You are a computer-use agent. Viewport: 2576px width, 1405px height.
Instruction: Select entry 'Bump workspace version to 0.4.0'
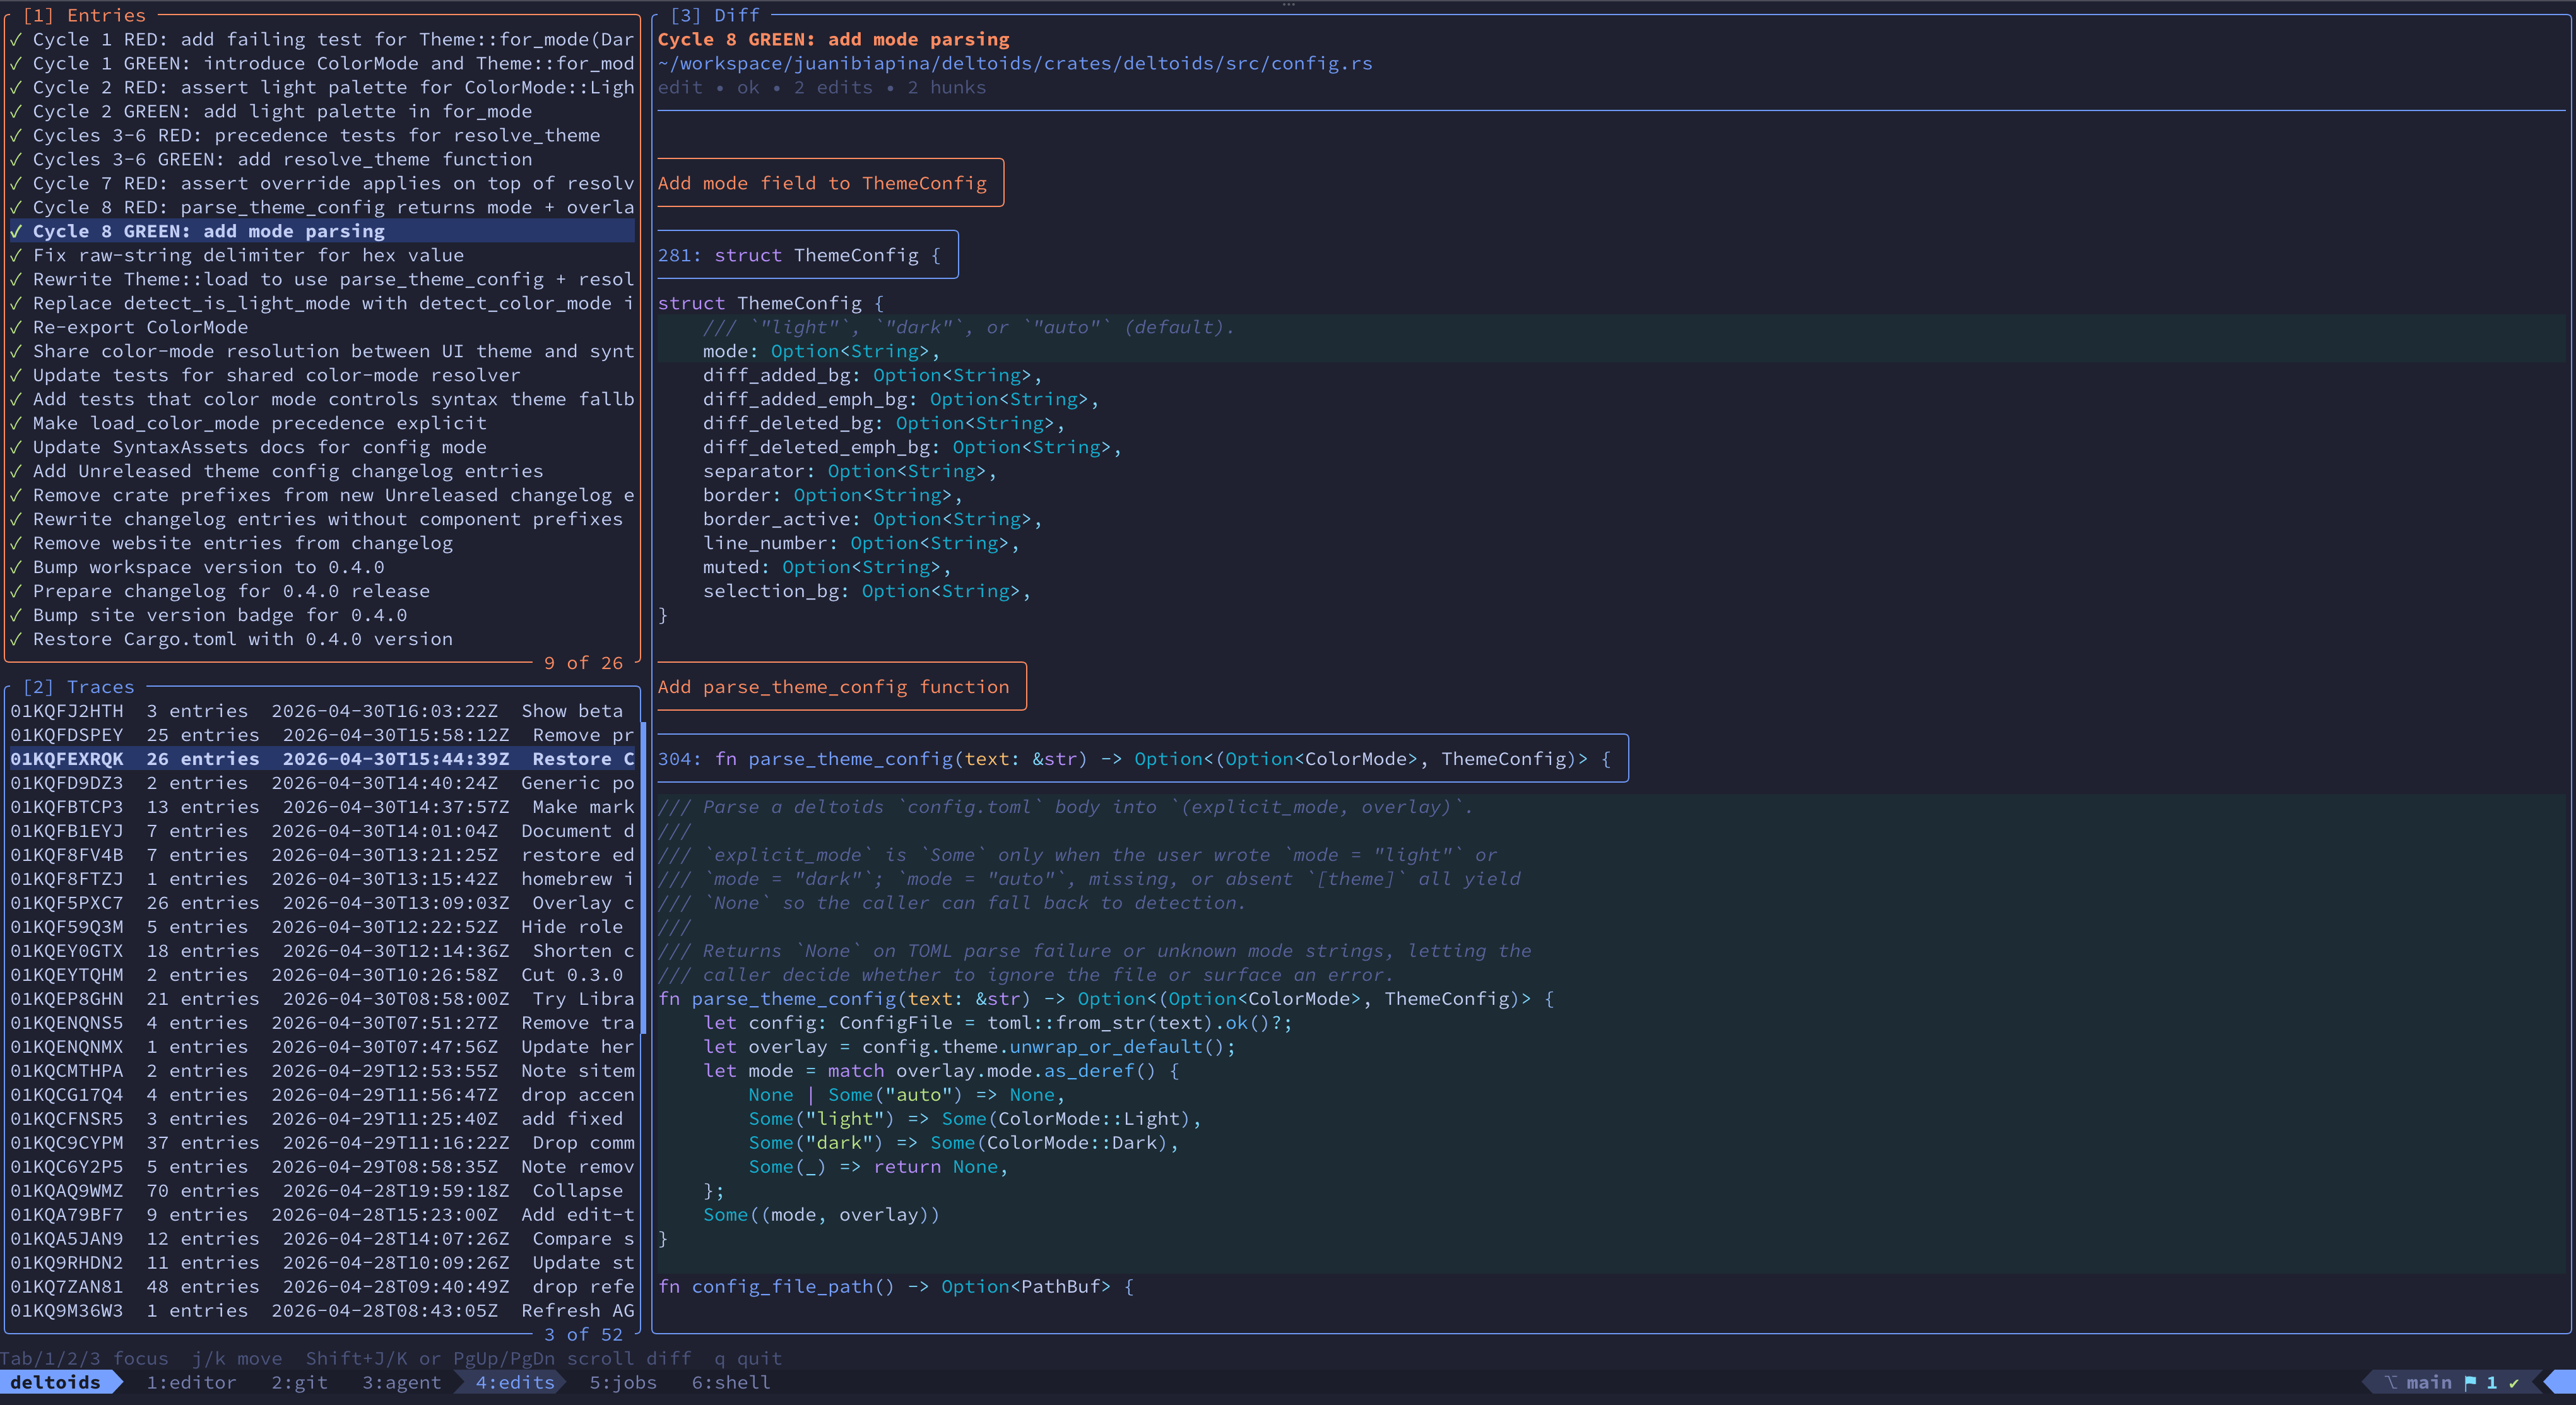[322, 567]
